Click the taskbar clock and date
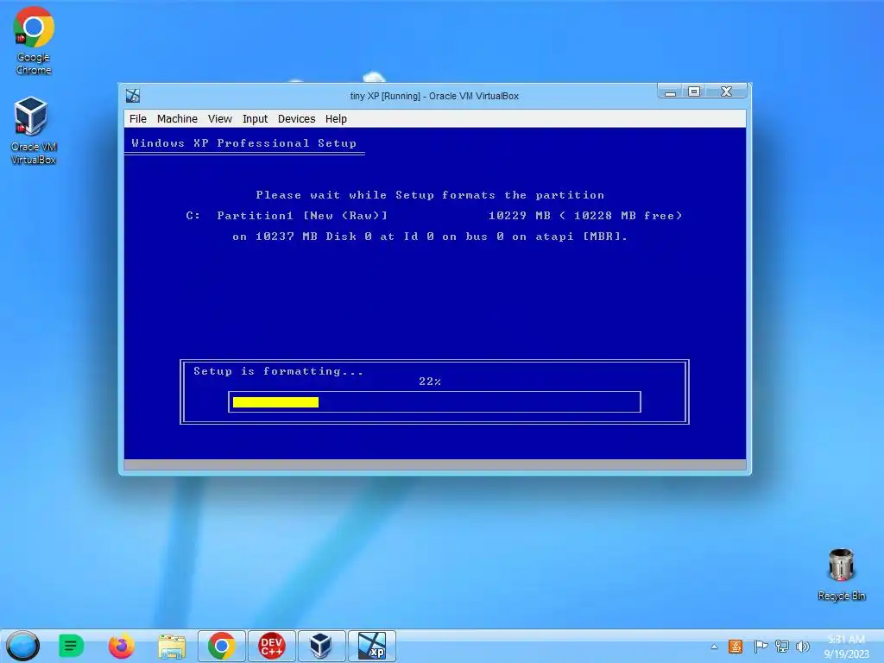The image size is (884, 663). (x=846, y=647)
